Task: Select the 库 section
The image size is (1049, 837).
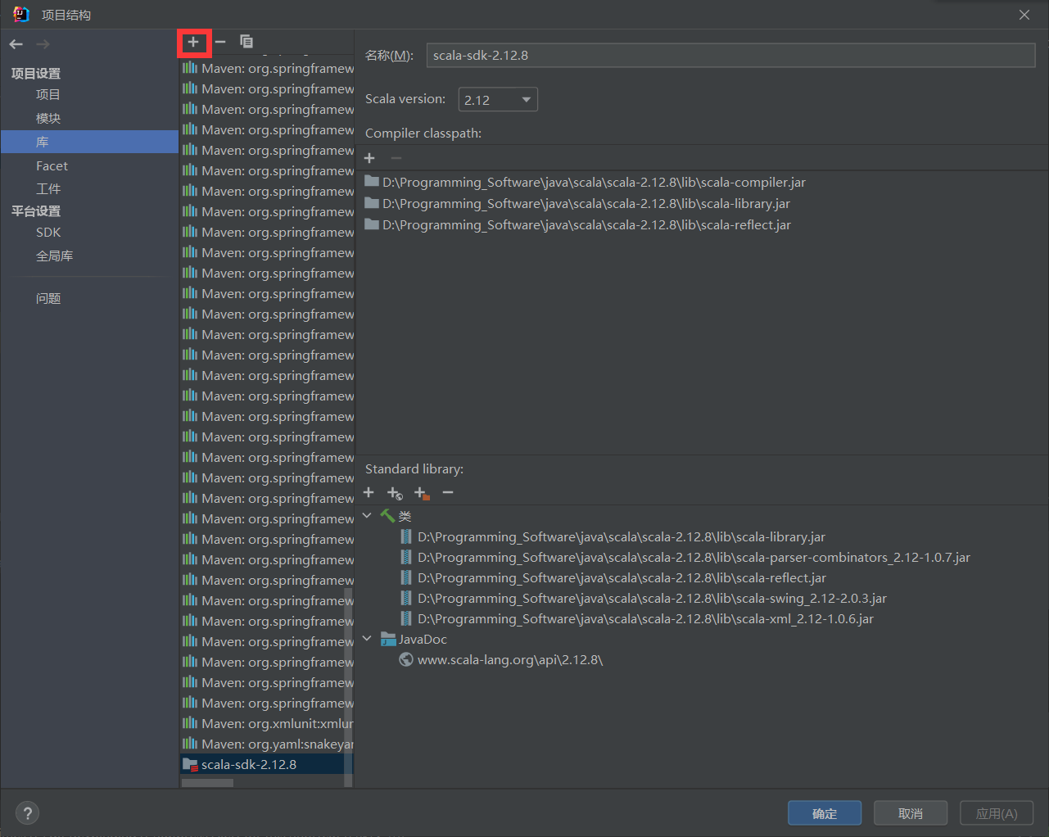Action: pos(90,142)
